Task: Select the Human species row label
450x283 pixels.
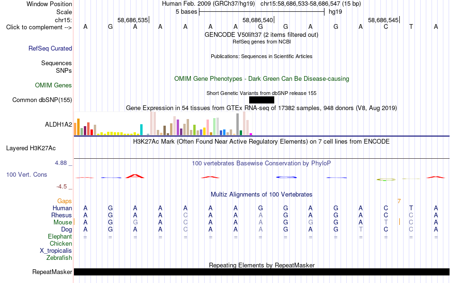Action: 62,208
